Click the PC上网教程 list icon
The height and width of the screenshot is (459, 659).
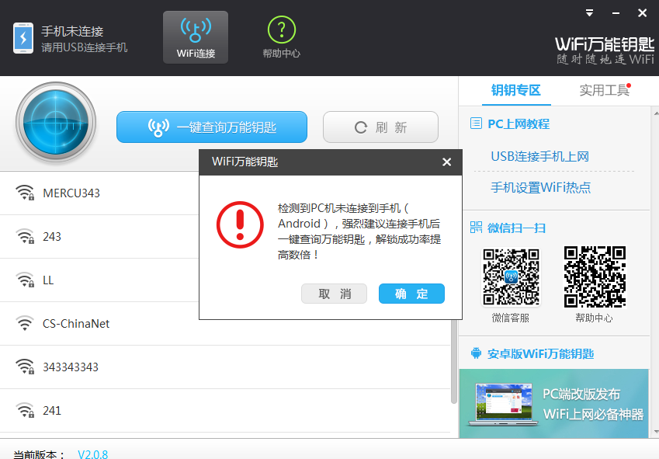click(x=476, y=123)
